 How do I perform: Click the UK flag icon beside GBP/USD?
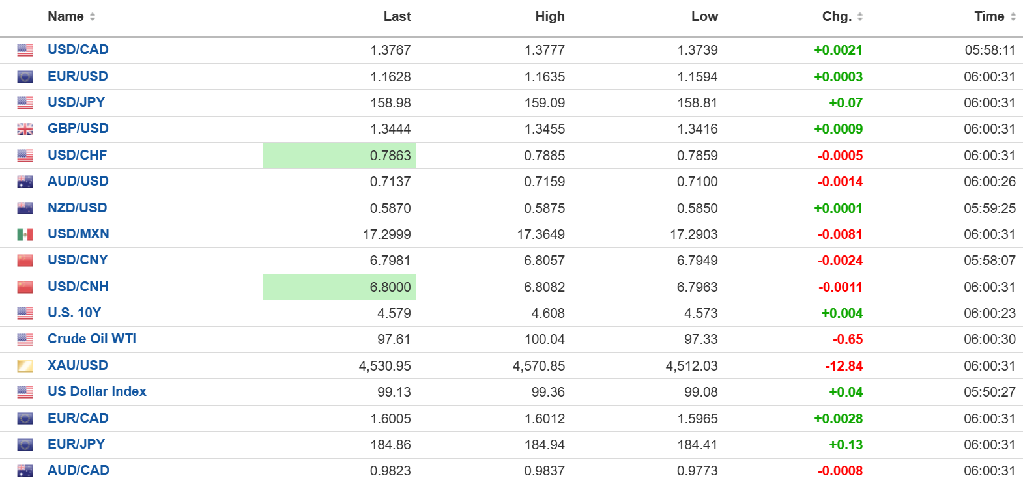pyautogui.click(x=25, y=129)
